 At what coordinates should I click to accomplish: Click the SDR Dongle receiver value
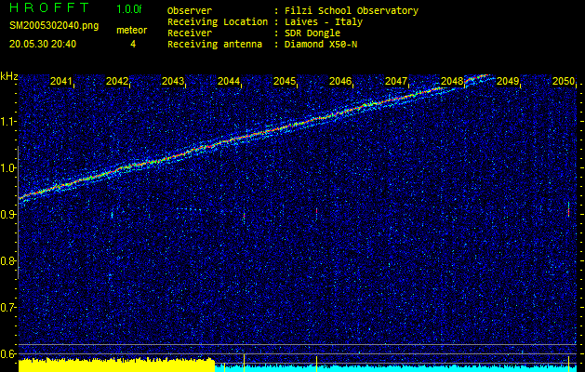pos(312,33)
